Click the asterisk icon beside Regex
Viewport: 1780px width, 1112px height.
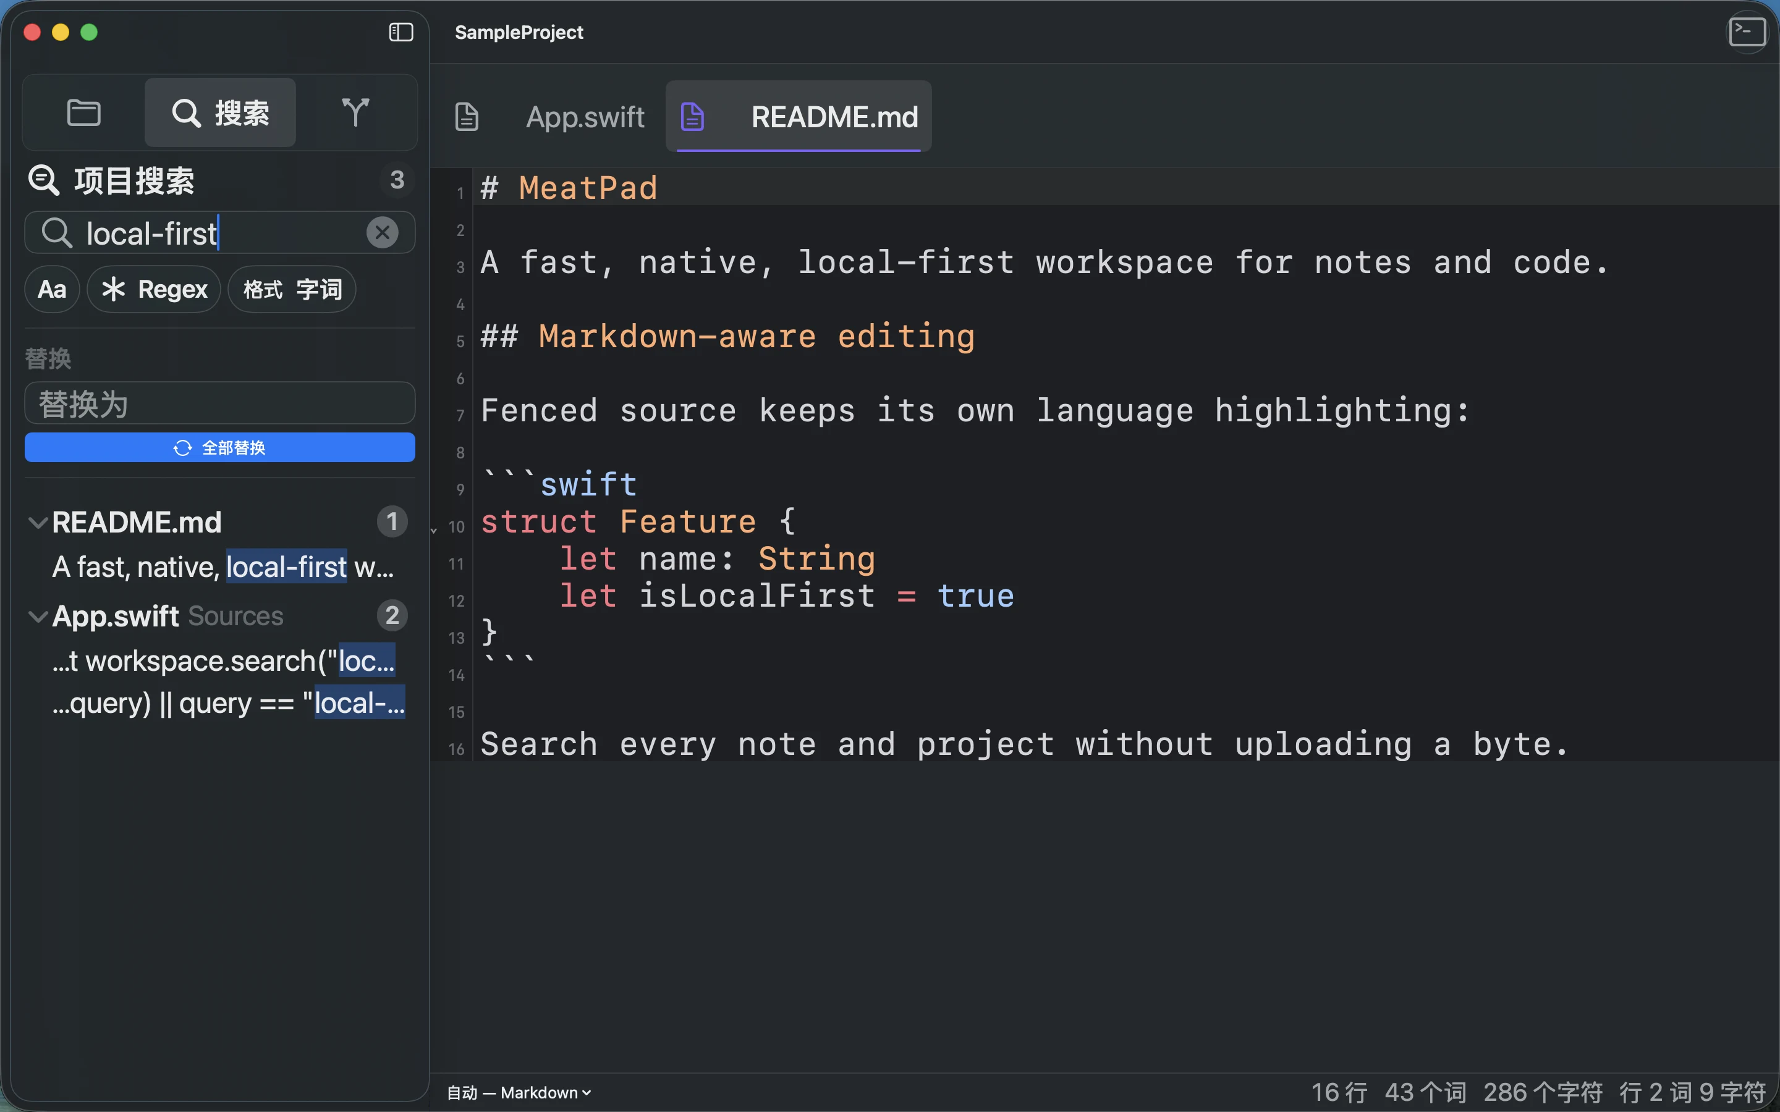(x=113, y=289)
